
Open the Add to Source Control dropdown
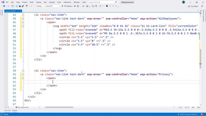click(x=188, y=114)
